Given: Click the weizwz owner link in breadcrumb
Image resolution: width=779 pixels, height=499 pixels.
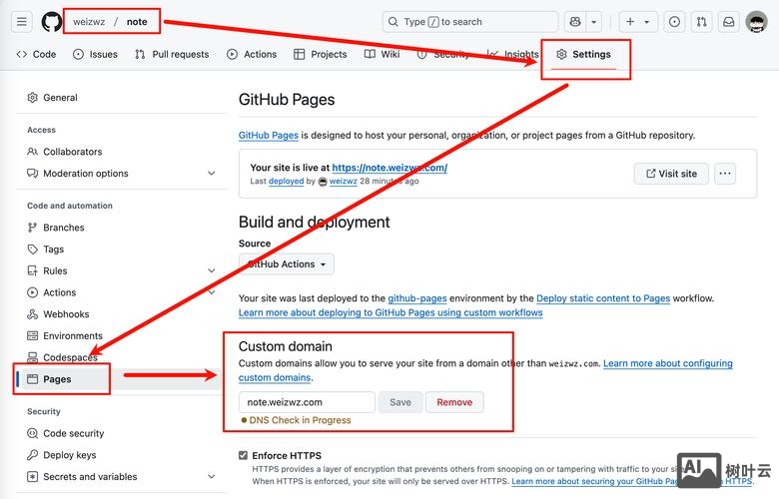Looking at the screenshot, I should (89, 22).
